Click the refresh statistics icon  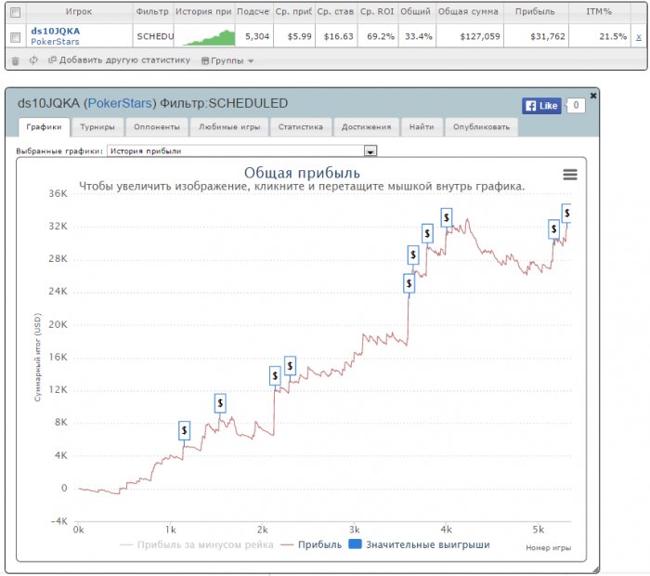click(33, 60)
